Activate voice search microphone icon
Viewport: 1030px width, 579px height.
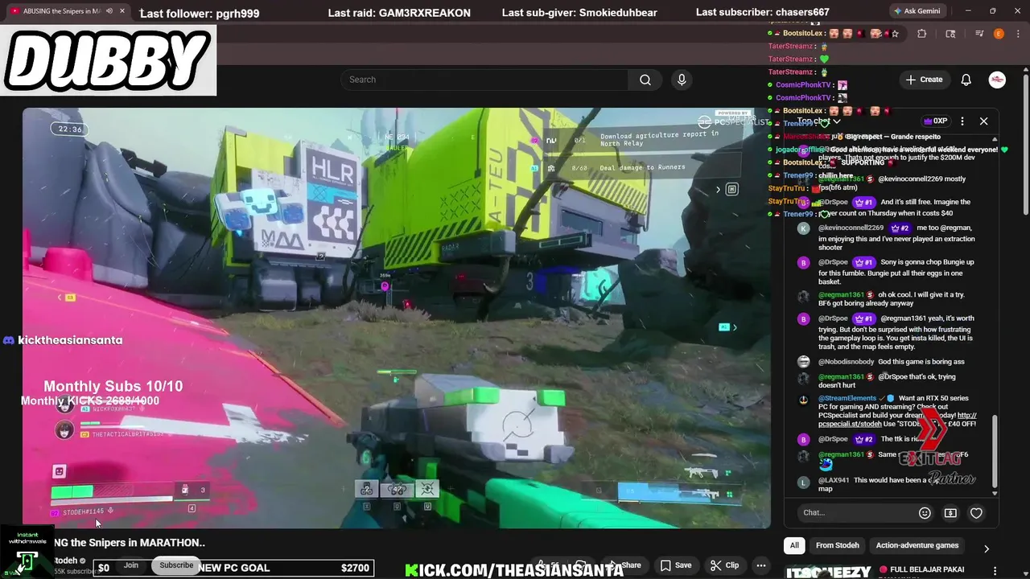click(682, 80)
